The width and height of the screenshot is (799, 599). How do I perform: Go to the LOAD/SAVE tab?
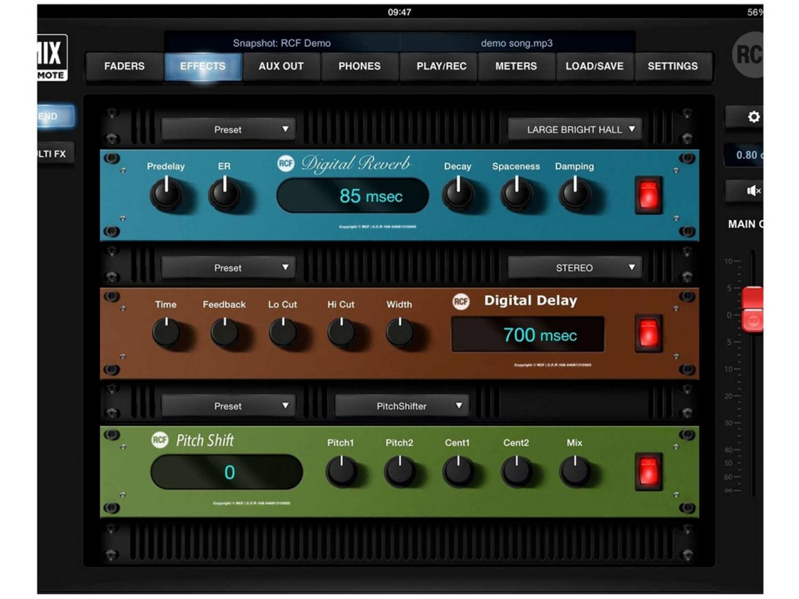(x=594, y=67)
